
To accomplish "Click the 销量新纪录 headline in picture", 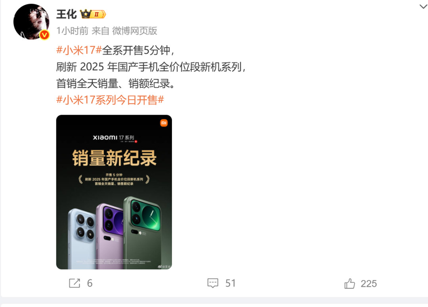I will coord(115,158).
